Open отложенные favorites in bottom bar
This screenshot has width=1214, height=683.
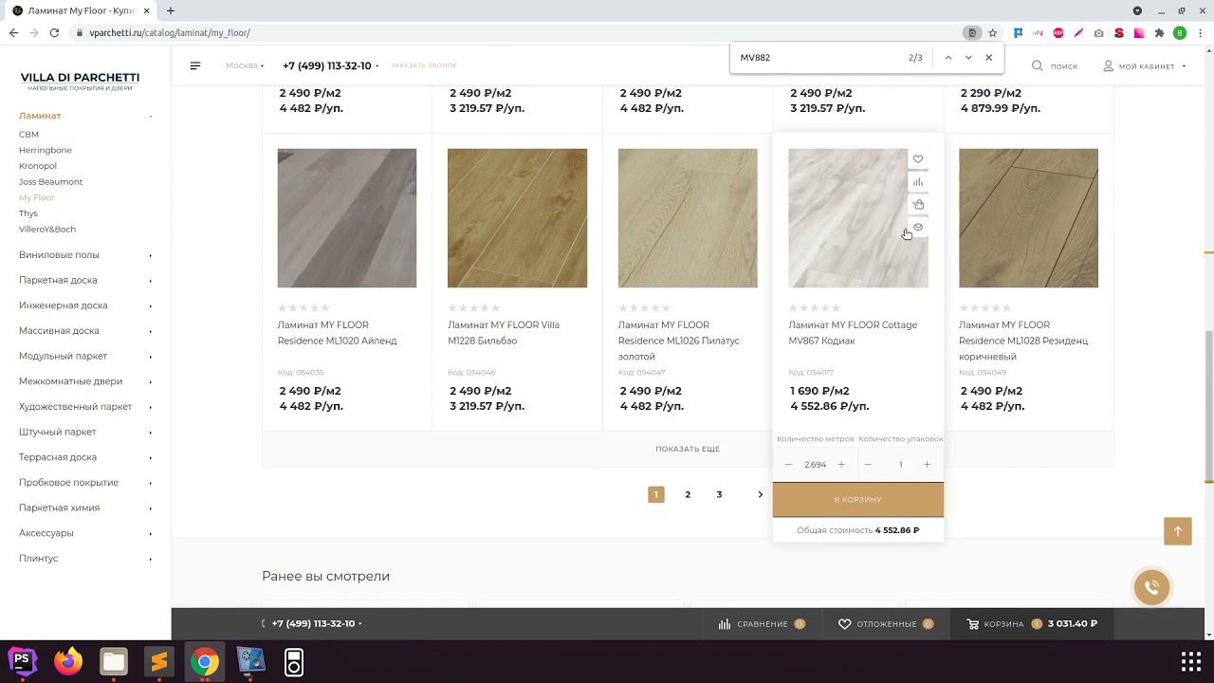[886, 624]
